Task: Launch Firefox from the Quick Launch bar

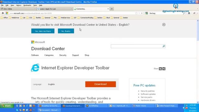Action: tap(34, 106)
